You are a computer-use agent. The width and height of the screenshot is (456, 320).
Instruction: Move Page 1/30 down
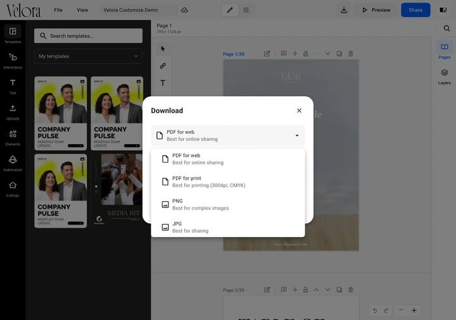[x=327, y=54]
